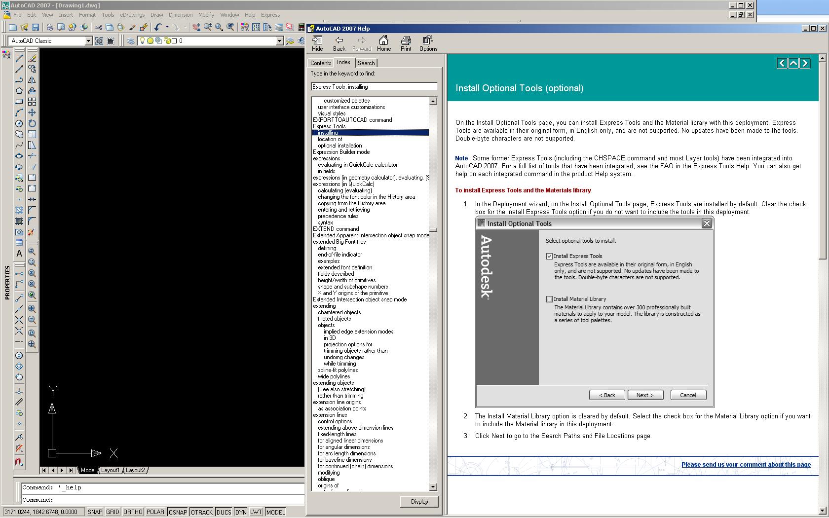Open the QuickCalc calculator icon
Image resolution: width=829 pixels, height=518 pixels.
301,28
